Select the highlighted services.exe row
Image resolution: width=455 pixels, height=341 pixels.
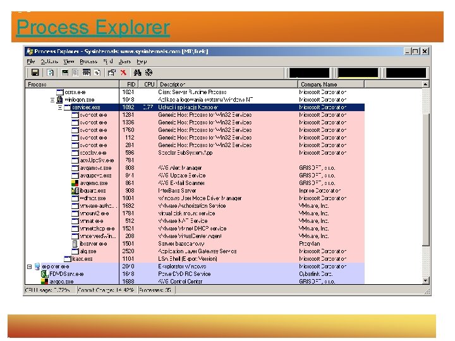195,107
